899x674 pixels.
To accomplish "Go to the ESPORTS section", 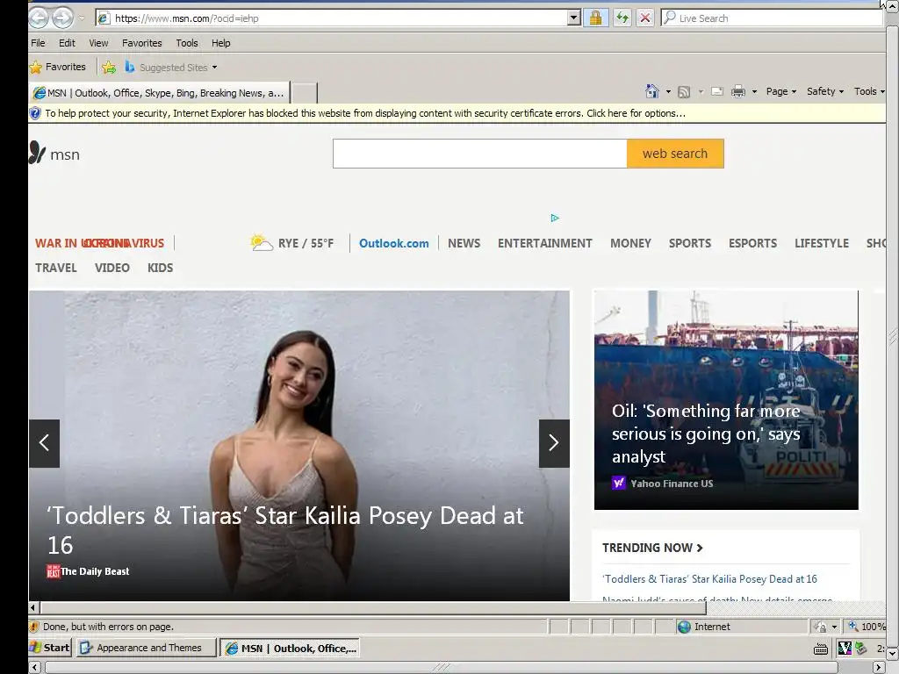I will click(x=752, y=243).
